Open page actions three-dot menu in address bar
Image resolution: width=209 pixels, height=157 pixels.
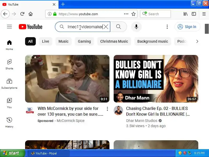pos(126,14)
